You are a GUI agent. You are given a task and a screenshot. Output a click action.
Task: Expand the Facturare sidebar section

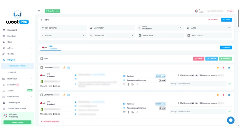pyautogui.click(x=17, y=85)
